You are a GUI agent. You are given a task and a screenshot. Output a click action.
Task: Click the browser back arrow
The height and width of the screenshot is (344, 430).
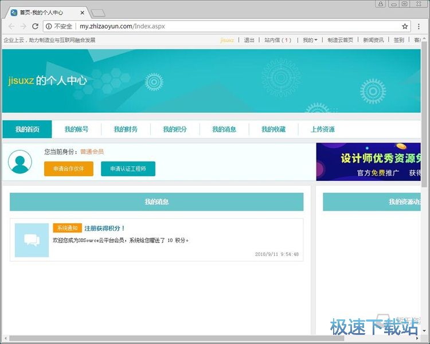[11, 26]
